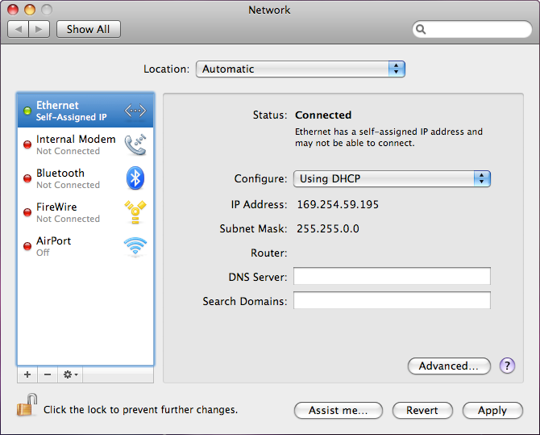Click the Bluetooth icon in service list

coord(135,178)
